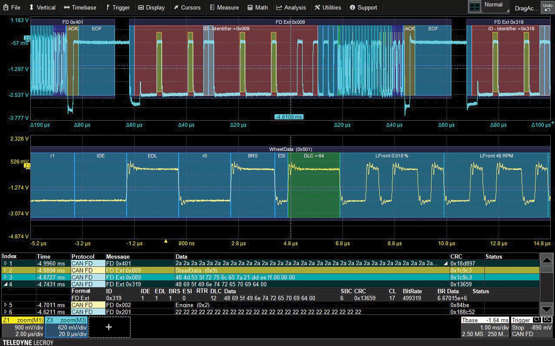Collapse the expanded row 4 in table

pyautogui.click(x=6, y=284)
